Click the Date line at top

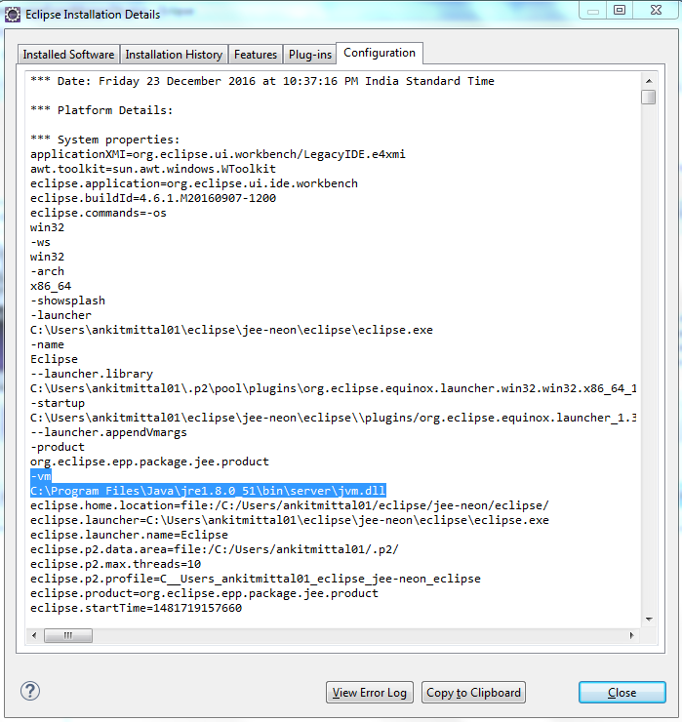(262, 81)
